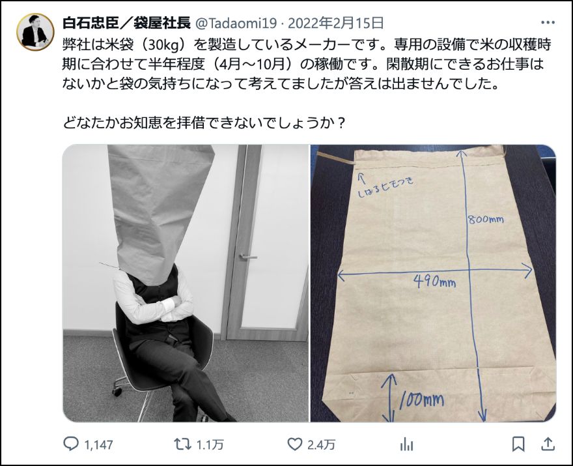573x466 pixels.
Task: Open the rice bag dimensions photo
Action: pos(433,283)
